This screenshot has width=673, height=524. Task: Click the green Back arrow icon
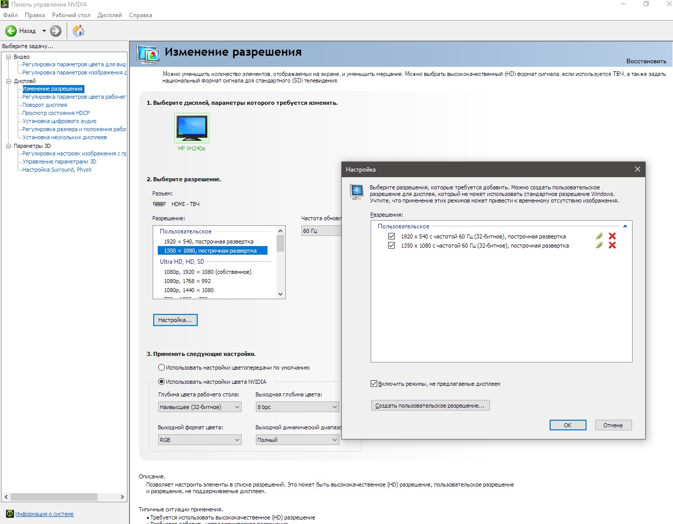click(x=11, y=31)
